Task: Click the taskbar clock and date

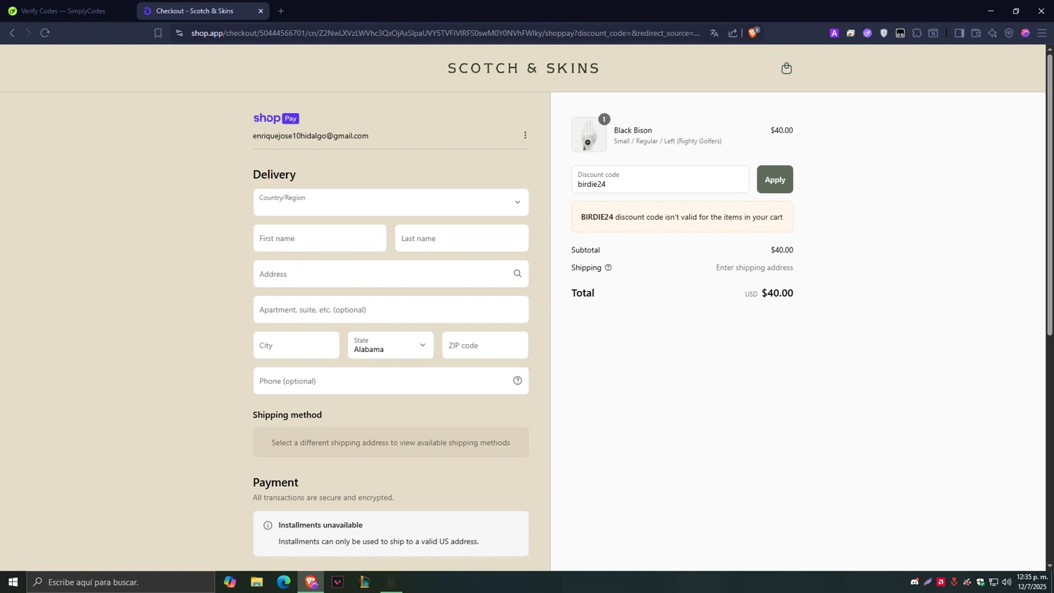Action: point(1032,582)
